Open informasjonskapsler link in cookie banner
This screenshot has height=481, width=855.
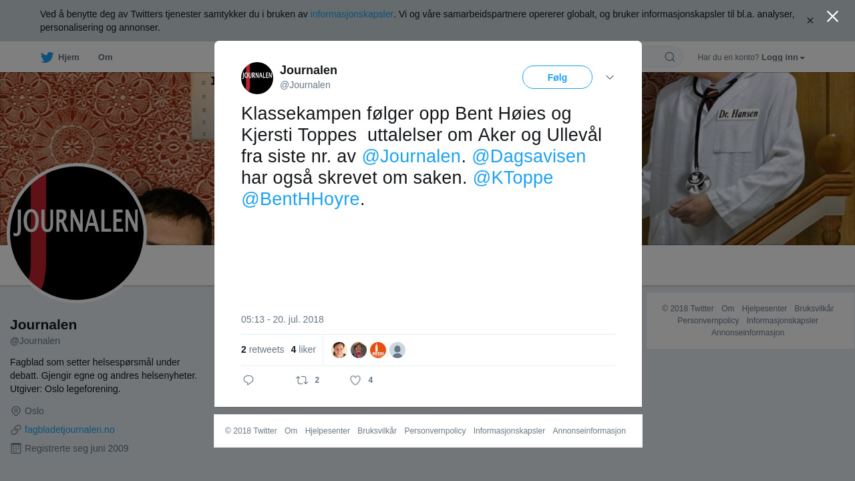coord(352,14)
